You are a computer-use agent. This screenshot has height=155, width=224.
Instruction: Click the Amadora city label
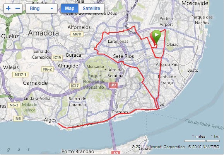(x=43, y=33)
